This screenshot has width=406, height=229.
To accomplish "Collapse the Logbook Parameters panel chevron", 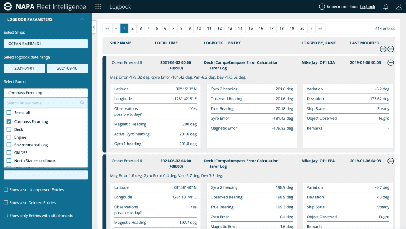I will 82,19.
